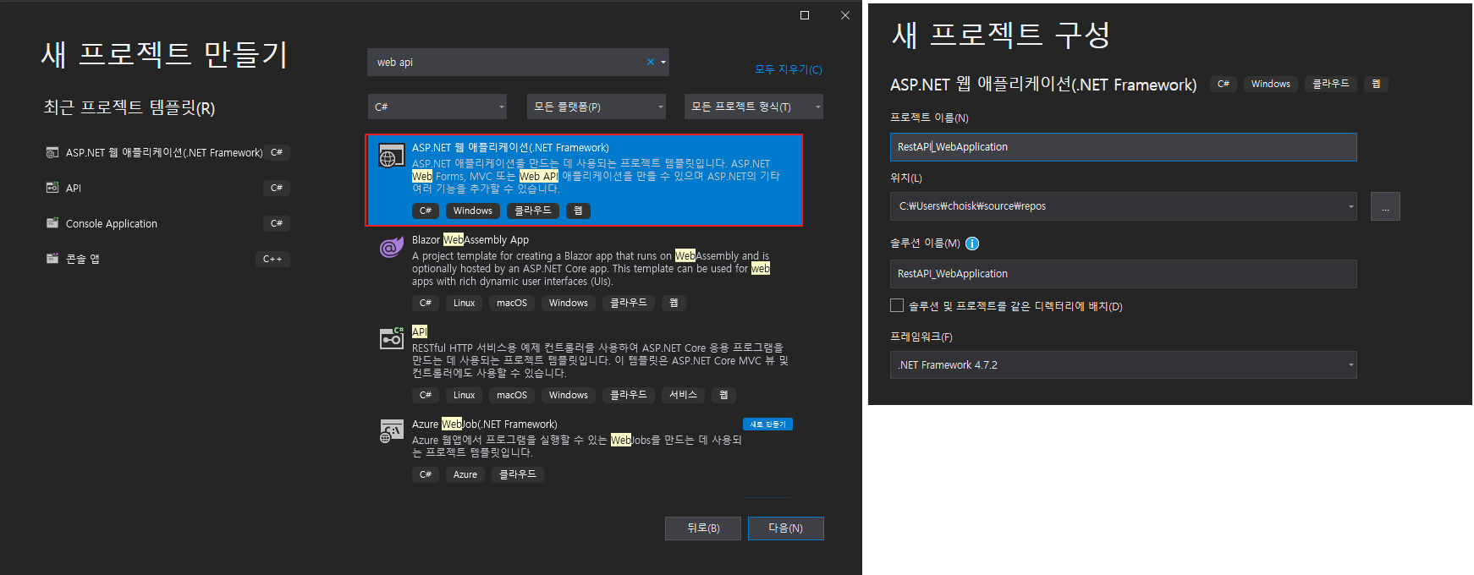Image resolution: width=1474 pixels, height=575 pixels.
Task: Maximize the new project dialog window
Action: click(x=805, y=15)
